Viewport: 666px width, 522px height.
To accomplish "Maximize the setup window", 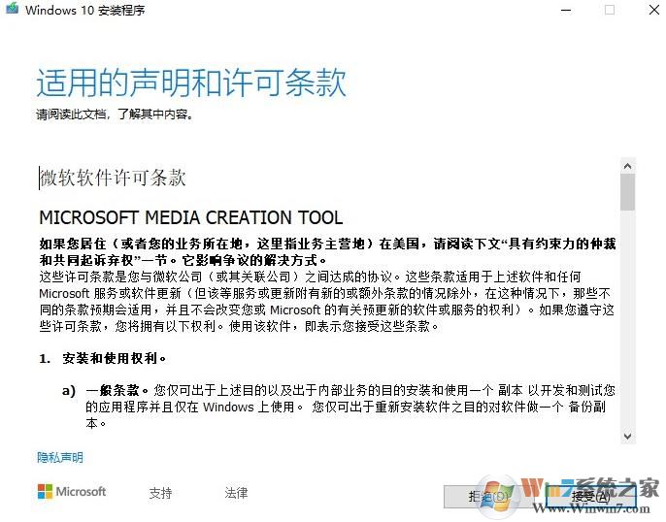I will [610, 10].
